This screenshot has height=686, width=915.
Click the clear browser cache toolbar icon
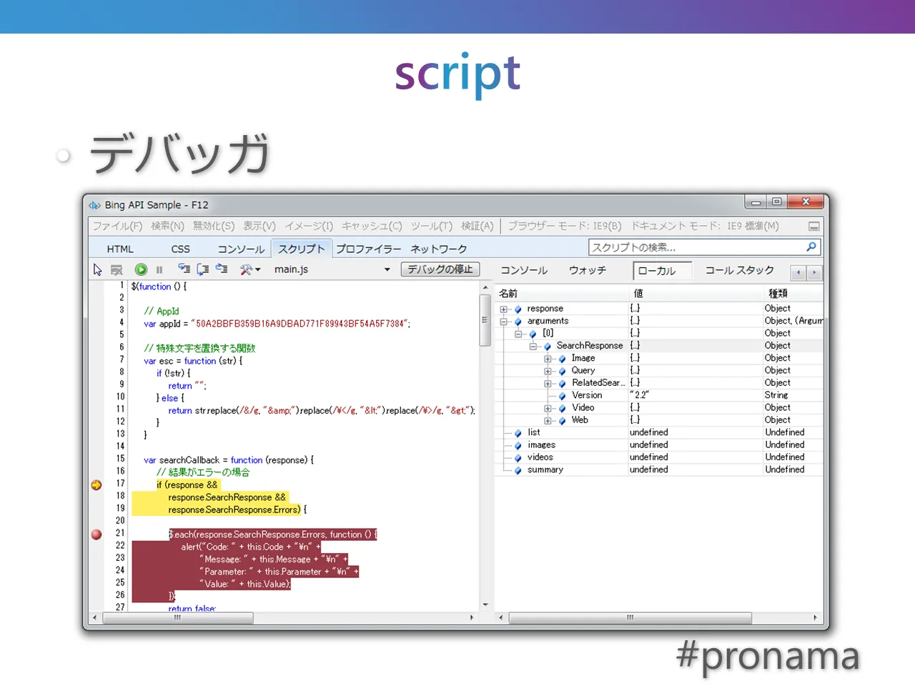[117, 269]
